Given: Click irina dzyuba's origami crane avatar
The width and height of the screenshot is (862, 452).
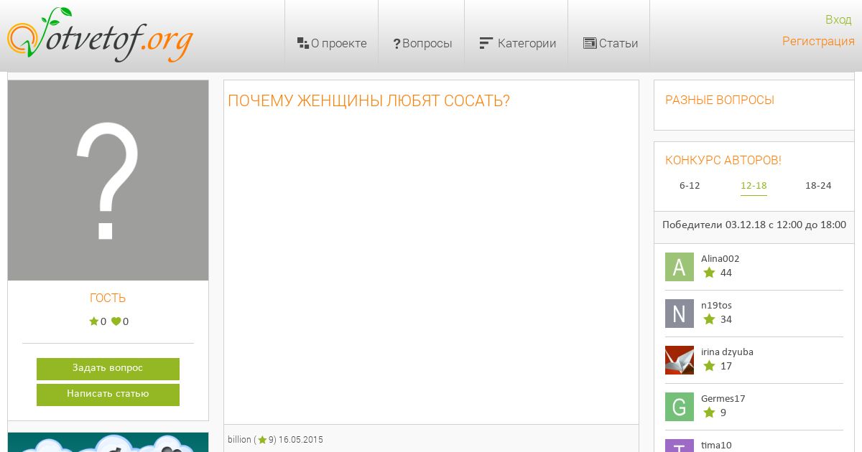Looking at the screenshot, I should [x=680, y=360].
